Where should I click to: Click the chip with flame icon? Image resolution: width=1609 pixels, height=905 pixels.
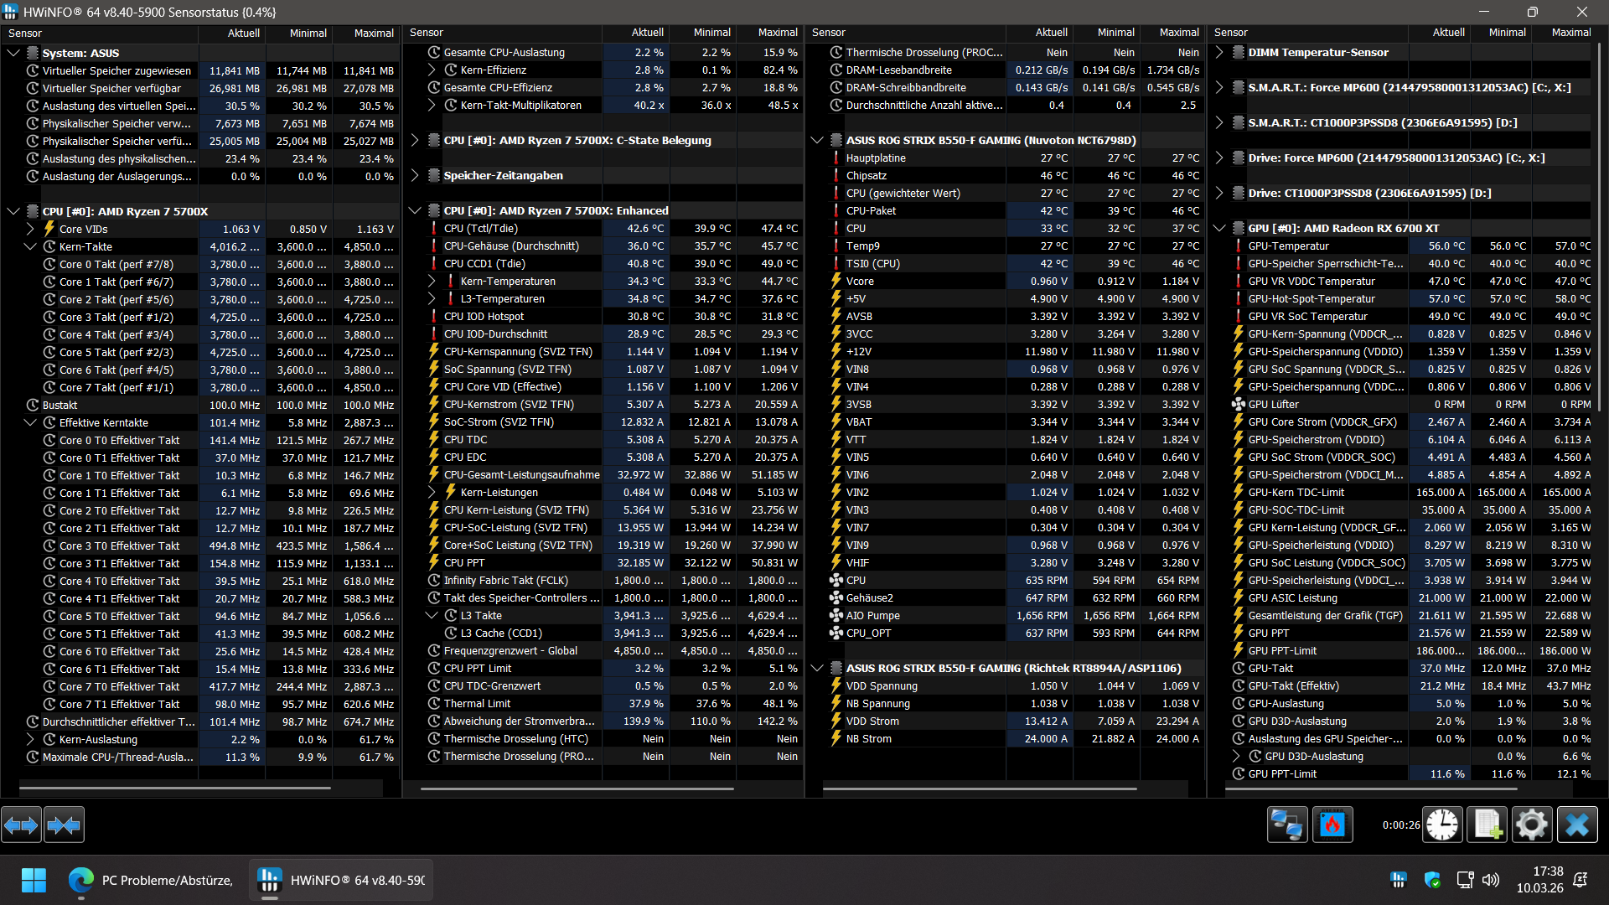point(1332,826)
